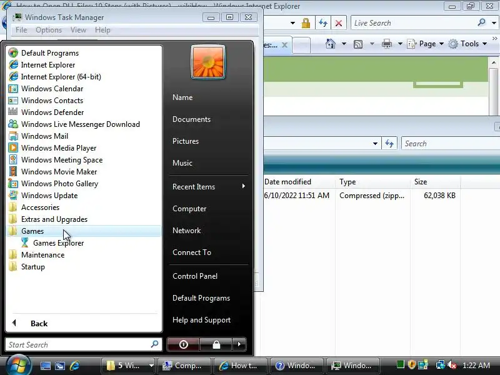Screen dimensions: 500x375
Task: Click the security lock icon in address bar
Action: tap(306, 23)
